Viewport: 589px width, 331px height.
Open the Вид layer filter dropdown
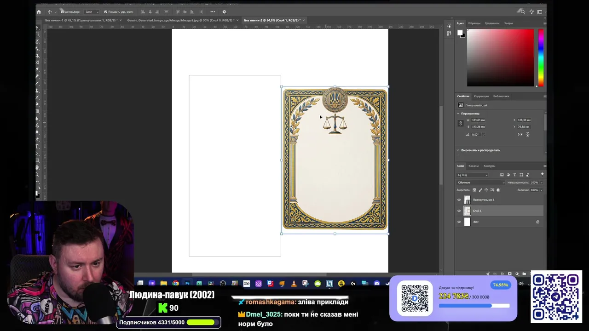coord(473,175)
